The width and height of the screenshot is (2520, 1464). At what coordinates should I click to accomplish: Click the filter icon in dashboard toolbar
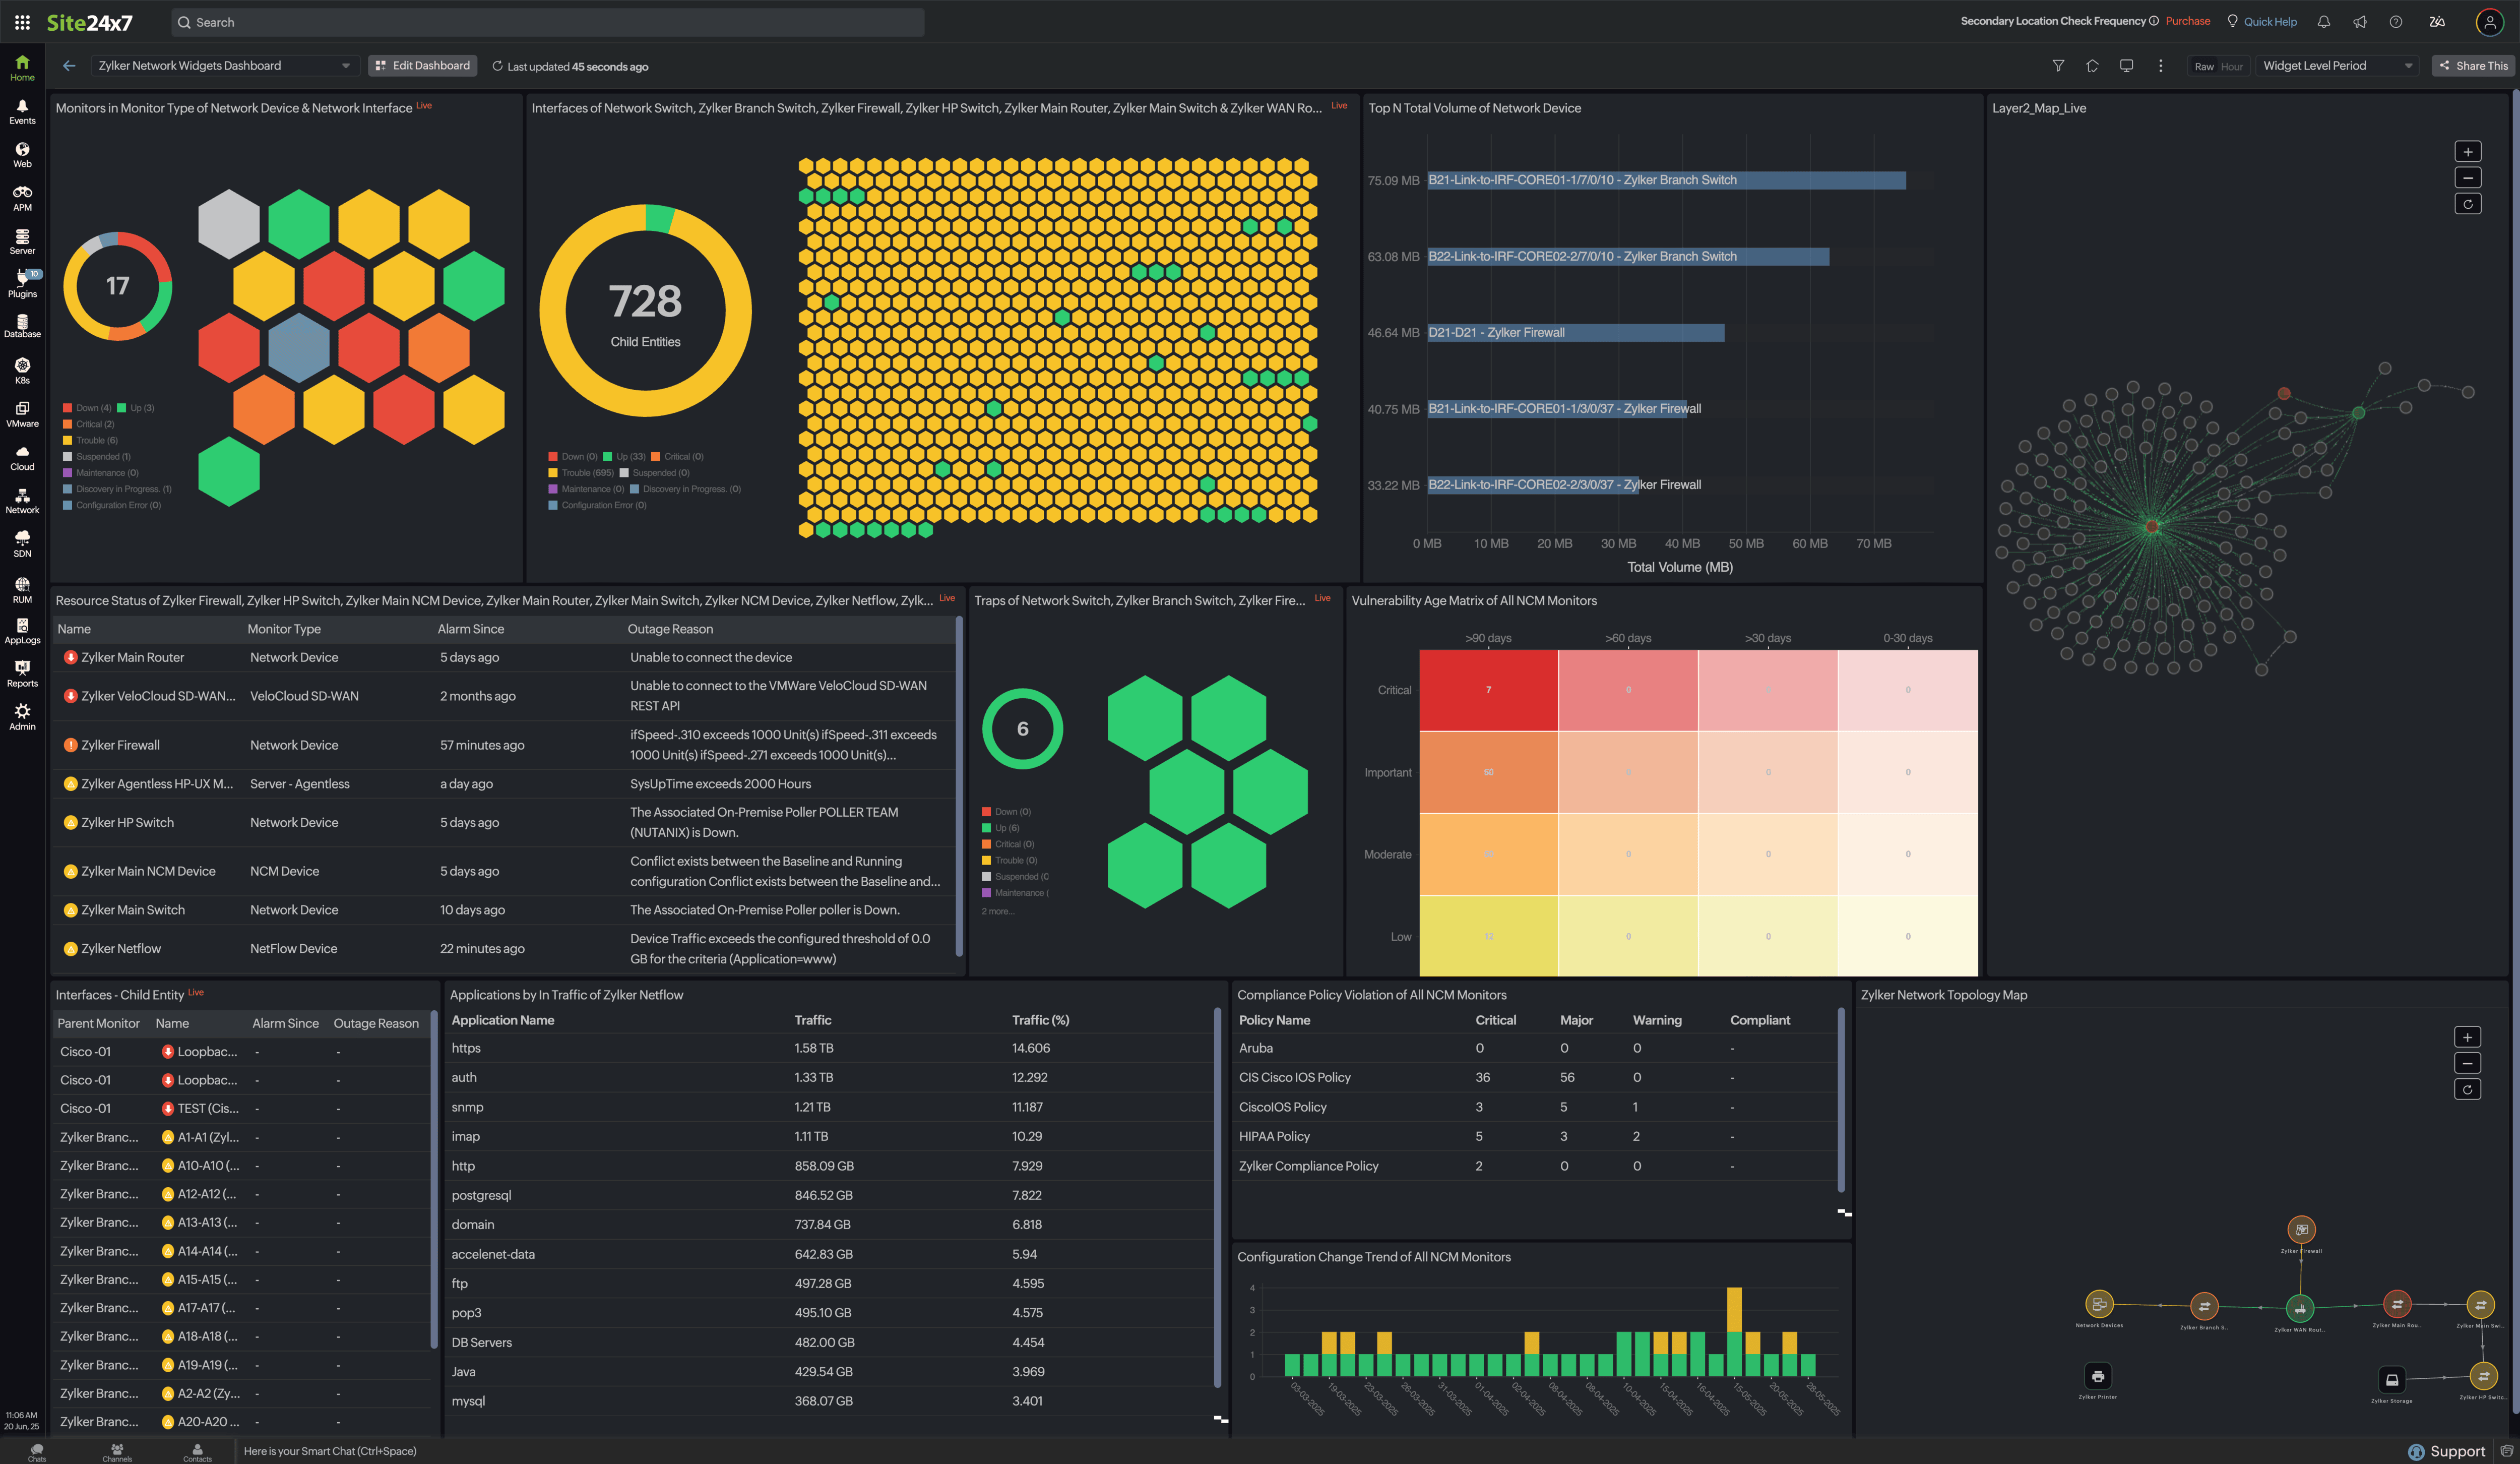tap(2059, 65)
